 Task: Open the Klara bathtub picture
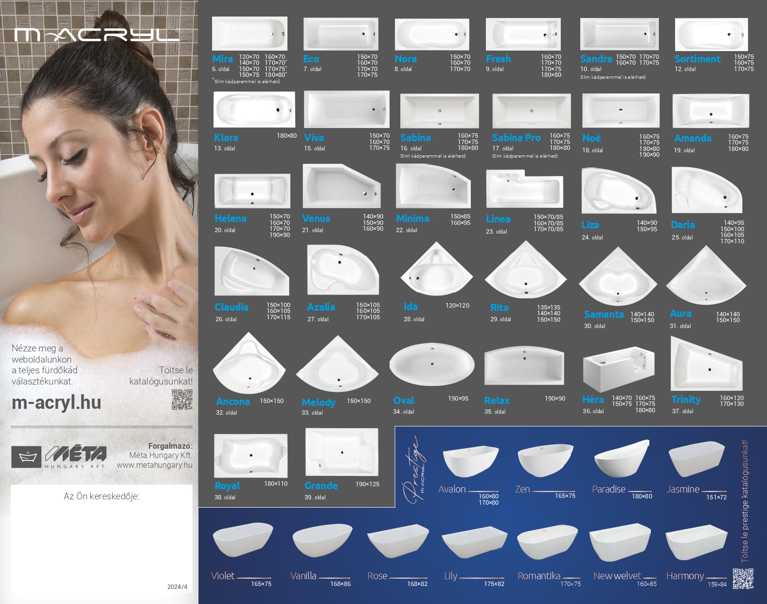coord(254,110)
